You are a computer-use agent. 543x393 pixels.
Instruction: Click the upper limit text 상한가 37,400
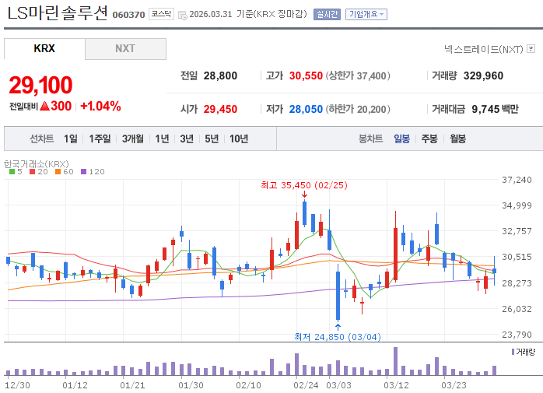358,75
